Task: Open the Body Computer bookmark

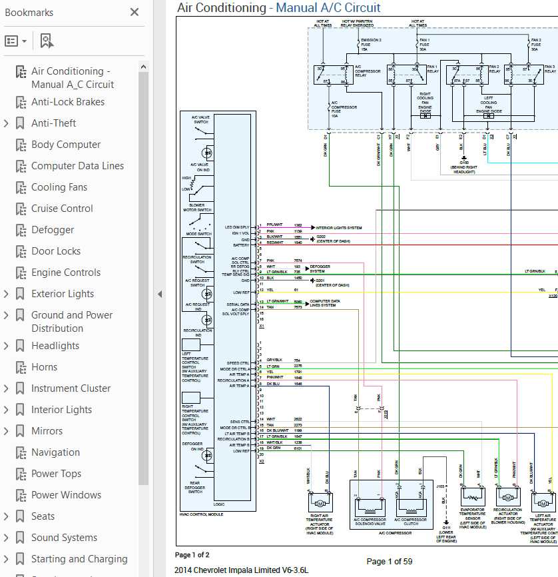Action: tap(66, 145)
